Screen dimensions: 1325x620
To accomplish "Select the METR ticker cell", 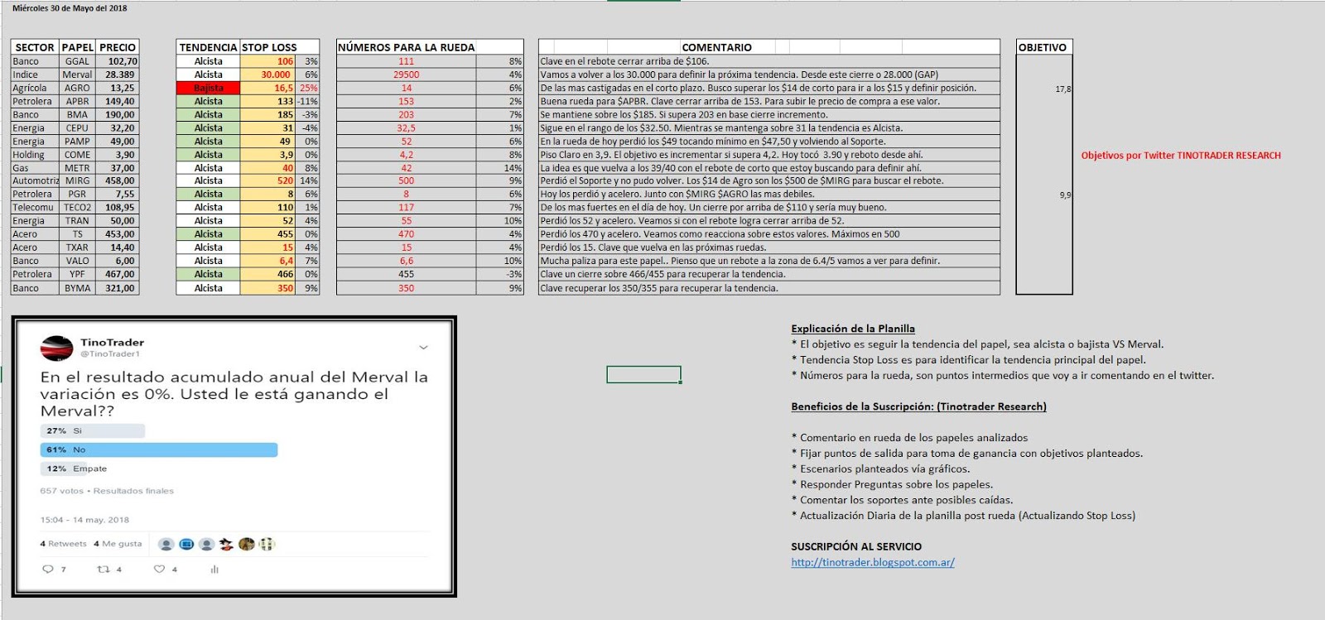I will tap(77, 167).
